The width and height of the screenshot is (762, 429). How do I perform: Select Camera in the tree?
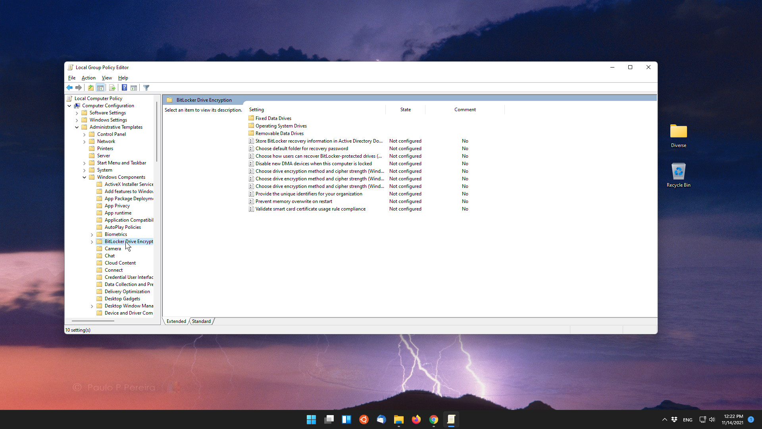(x=113, y=249)
